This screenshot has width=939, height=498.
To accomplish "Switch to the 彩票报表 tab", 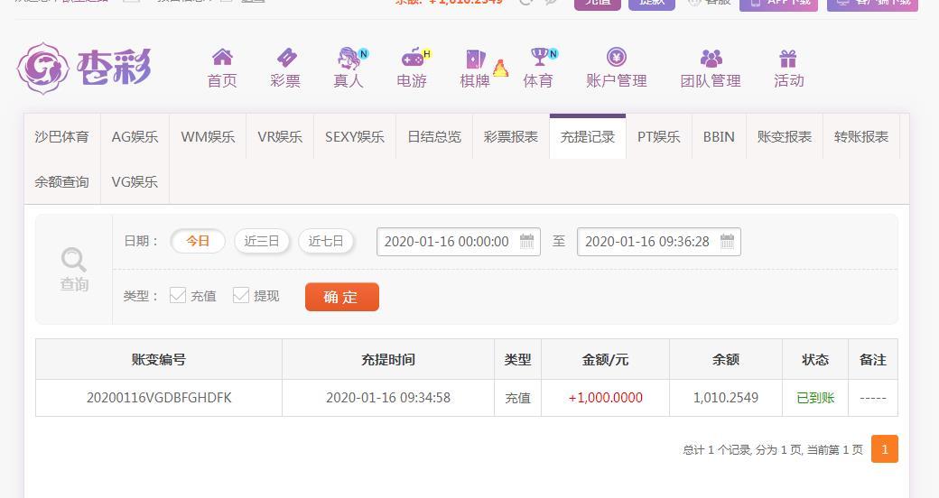I will pyautogui.click(x=511, y=136).
